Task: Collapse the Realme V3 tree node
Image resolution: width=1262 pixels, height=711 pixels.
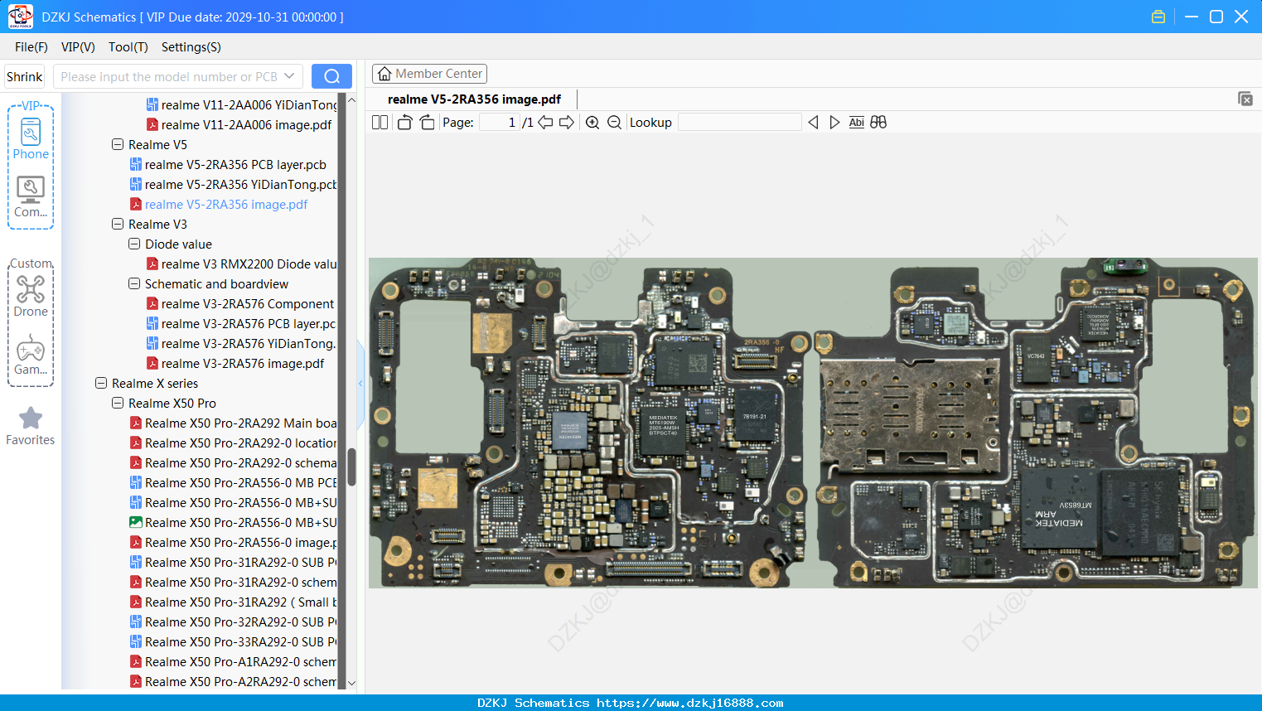Action: point(118,224)
